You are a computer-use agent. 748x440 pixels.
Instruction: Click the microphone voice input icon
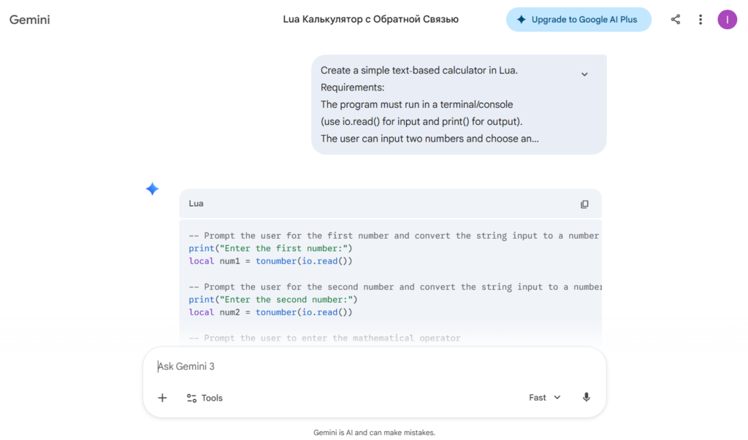click(x=587, y=397)
